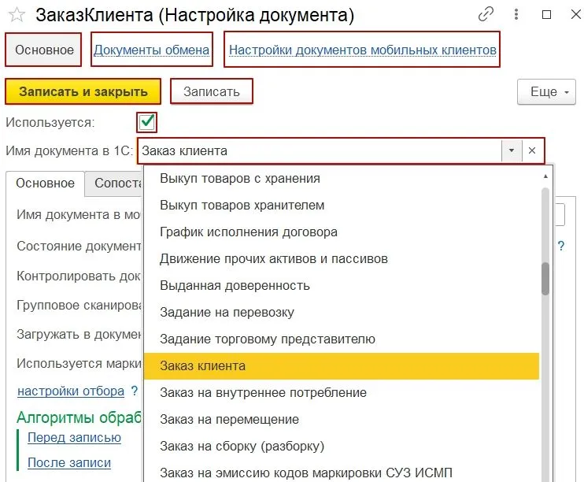Click the dropdown list scrollbar thumb
This screenshot has width=584, height=482.
coord(545,278)
